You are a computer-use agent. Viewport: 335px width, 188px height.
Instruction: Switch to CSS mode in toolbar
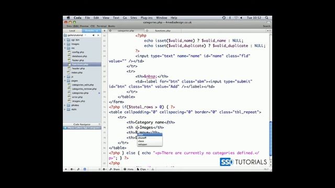point(93,26)
